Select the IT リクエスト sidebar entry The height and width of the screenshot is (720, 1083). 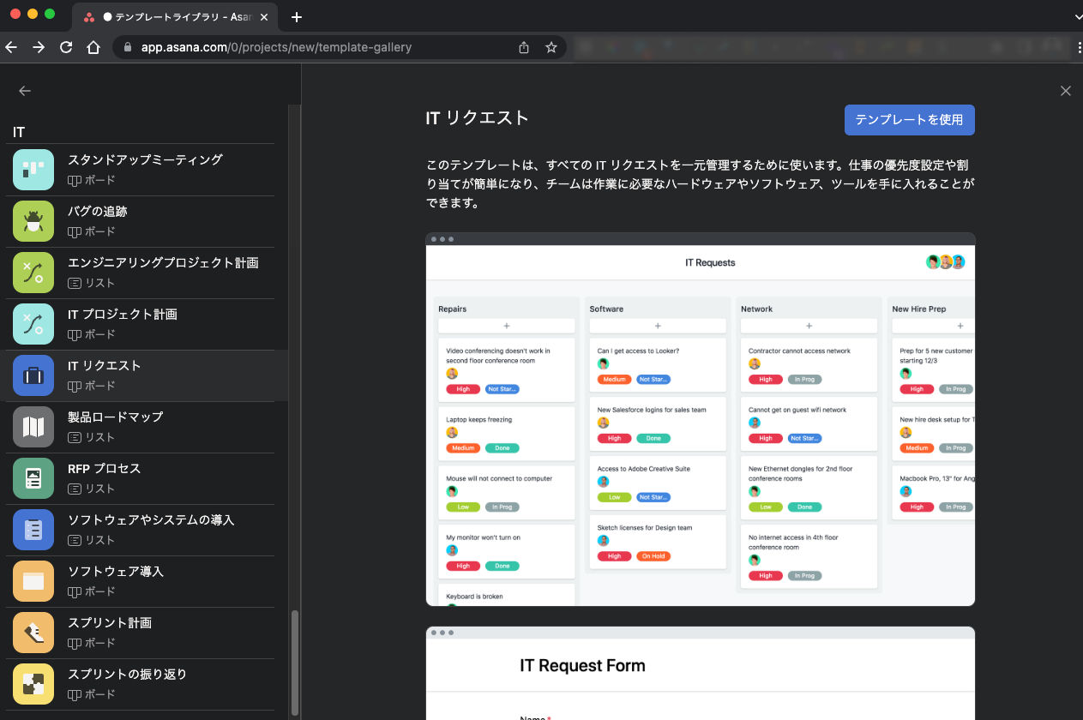pyautogui.click(x=144, y=375)
